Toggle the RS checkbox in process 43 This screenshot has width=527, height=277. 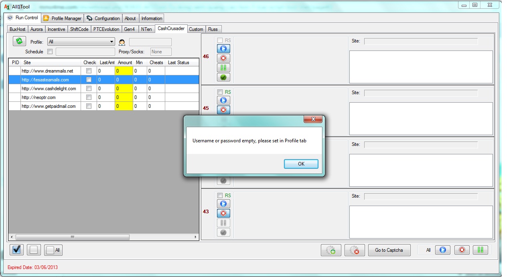click(220, 196)
